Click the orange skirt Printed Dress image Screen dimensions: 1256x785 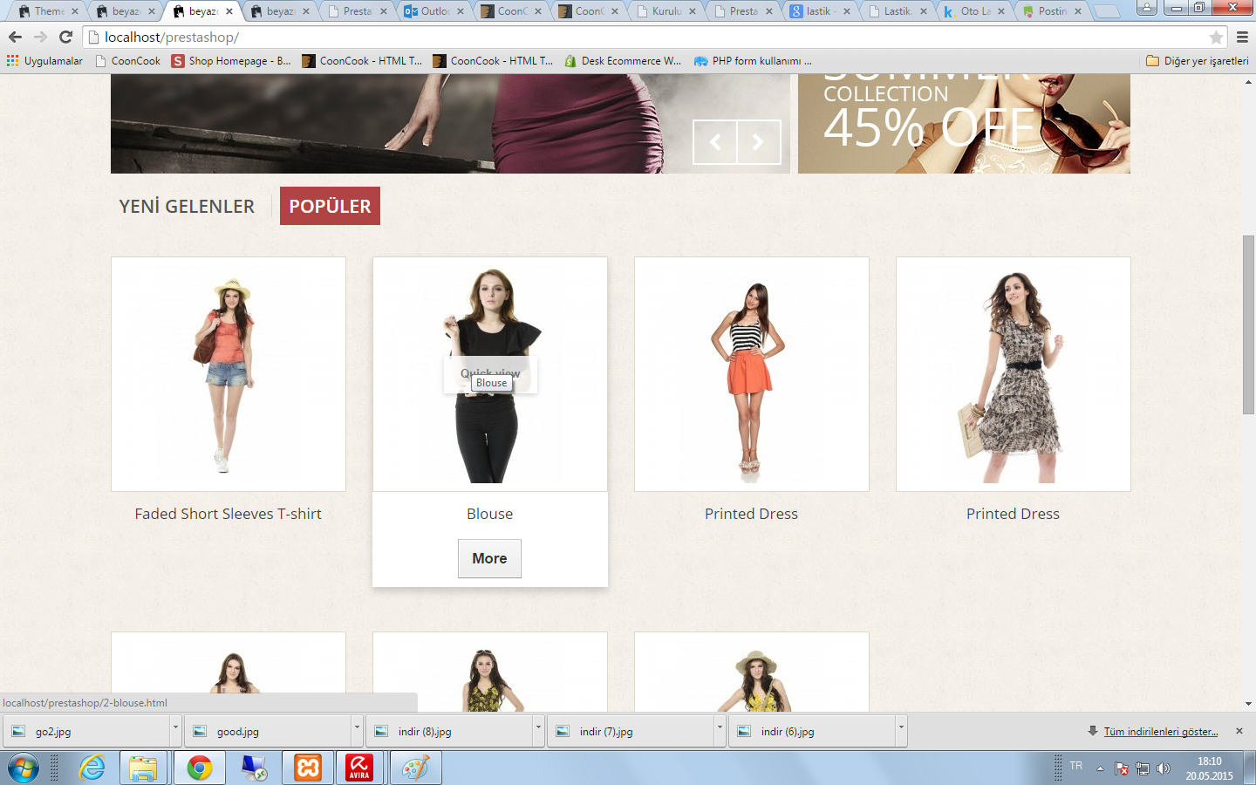pyautogui.click(x=752, y=374)
